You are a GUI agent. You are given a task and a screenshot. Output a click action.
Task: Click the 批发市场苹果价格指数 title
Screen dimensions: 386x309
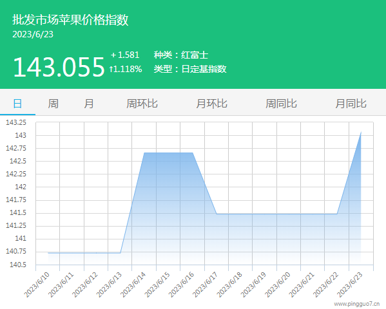(x=70, y=20)
